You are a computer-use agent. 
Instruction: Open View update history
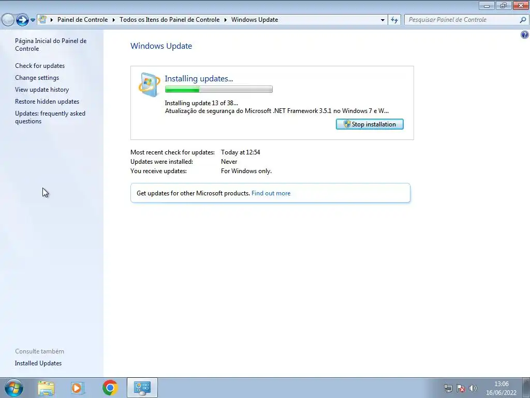click(42, 89)
